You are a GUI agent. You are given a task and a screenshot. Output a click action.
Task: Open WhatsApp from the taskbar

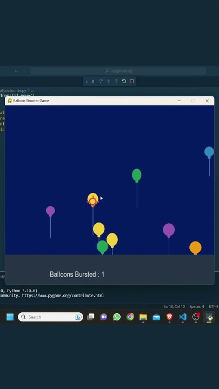coord(117,317)
